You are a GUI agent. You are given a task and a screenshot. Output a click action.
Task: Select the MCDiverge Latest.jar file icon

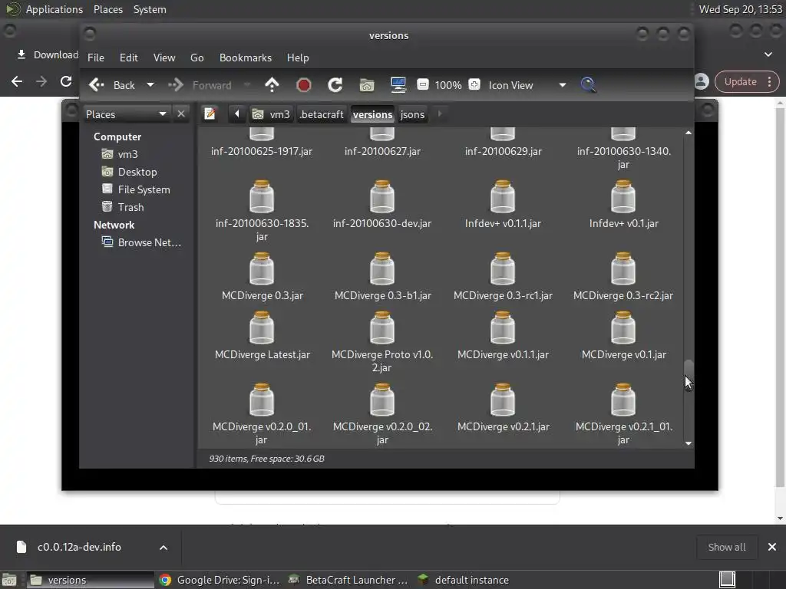tap(262, 328)
